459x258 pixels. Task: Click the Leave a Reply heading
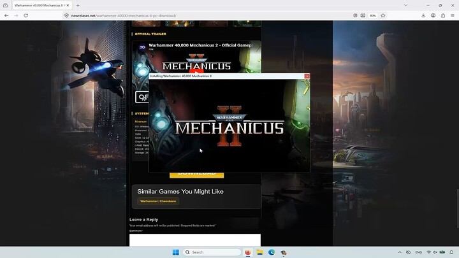[x=143, y=219]
